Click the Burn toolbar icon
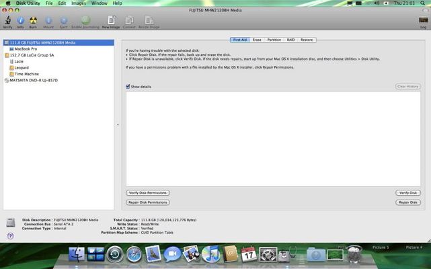Image resolution: width=431 pixels, height=269 pixels. click(33, 20)
